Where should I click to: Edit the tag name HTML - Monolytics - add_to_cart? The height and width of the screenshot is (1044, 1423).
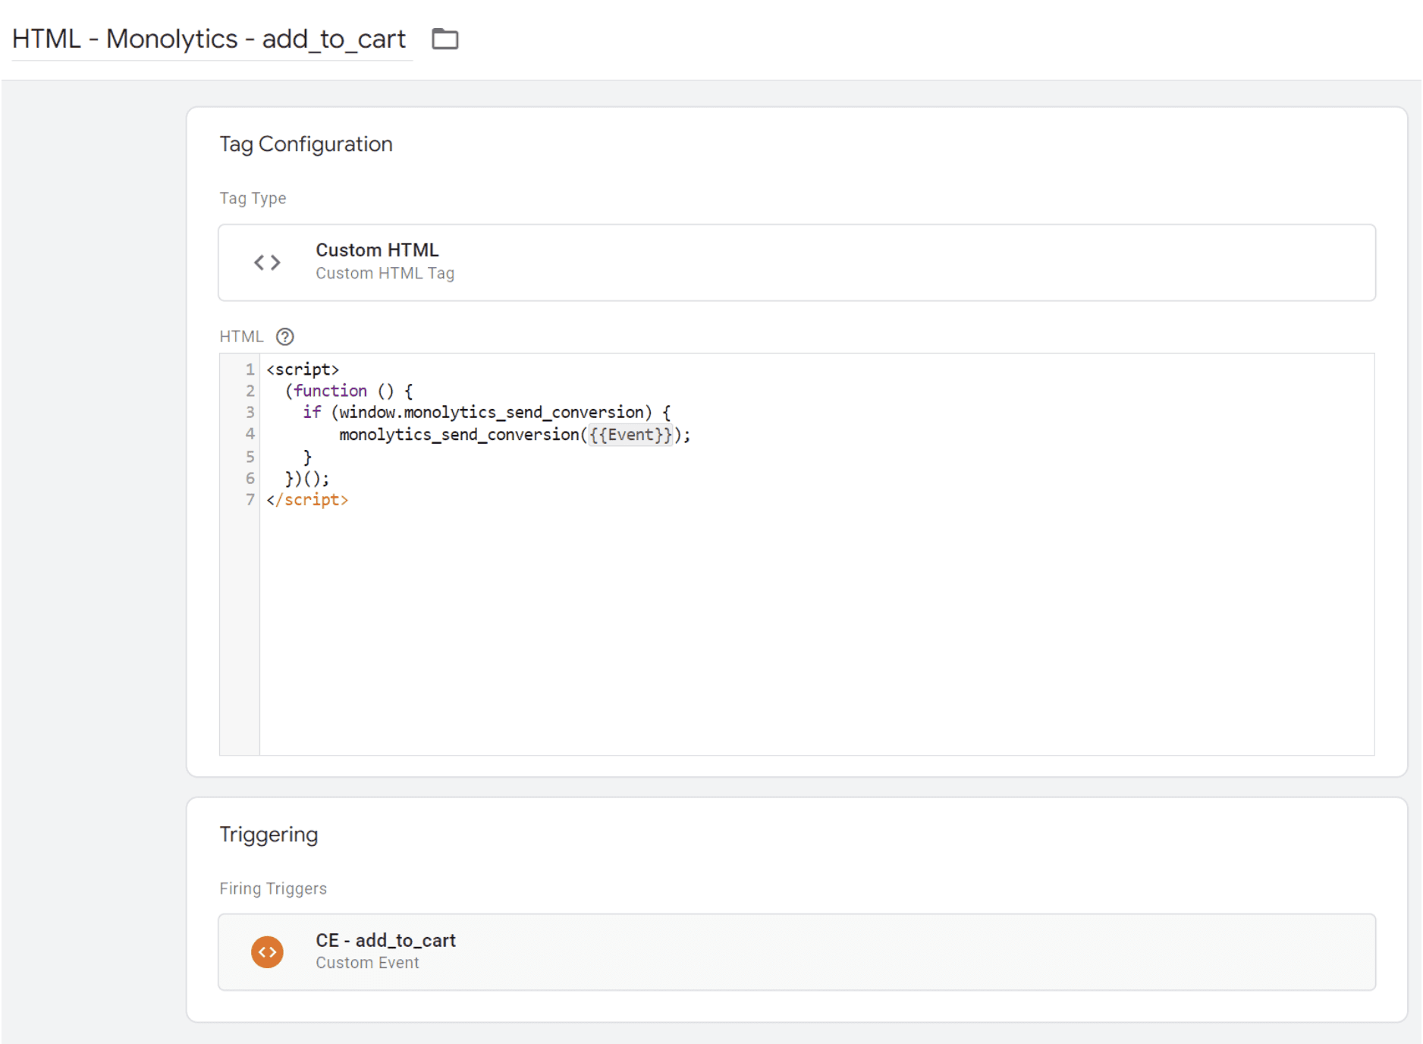pos(209,39)
